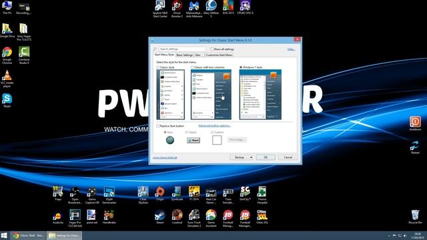Select the Open Broadcaster desktop icon
The height and width of the screenshot is (240, 427).
pyautogui.click(x=75, y=195)
